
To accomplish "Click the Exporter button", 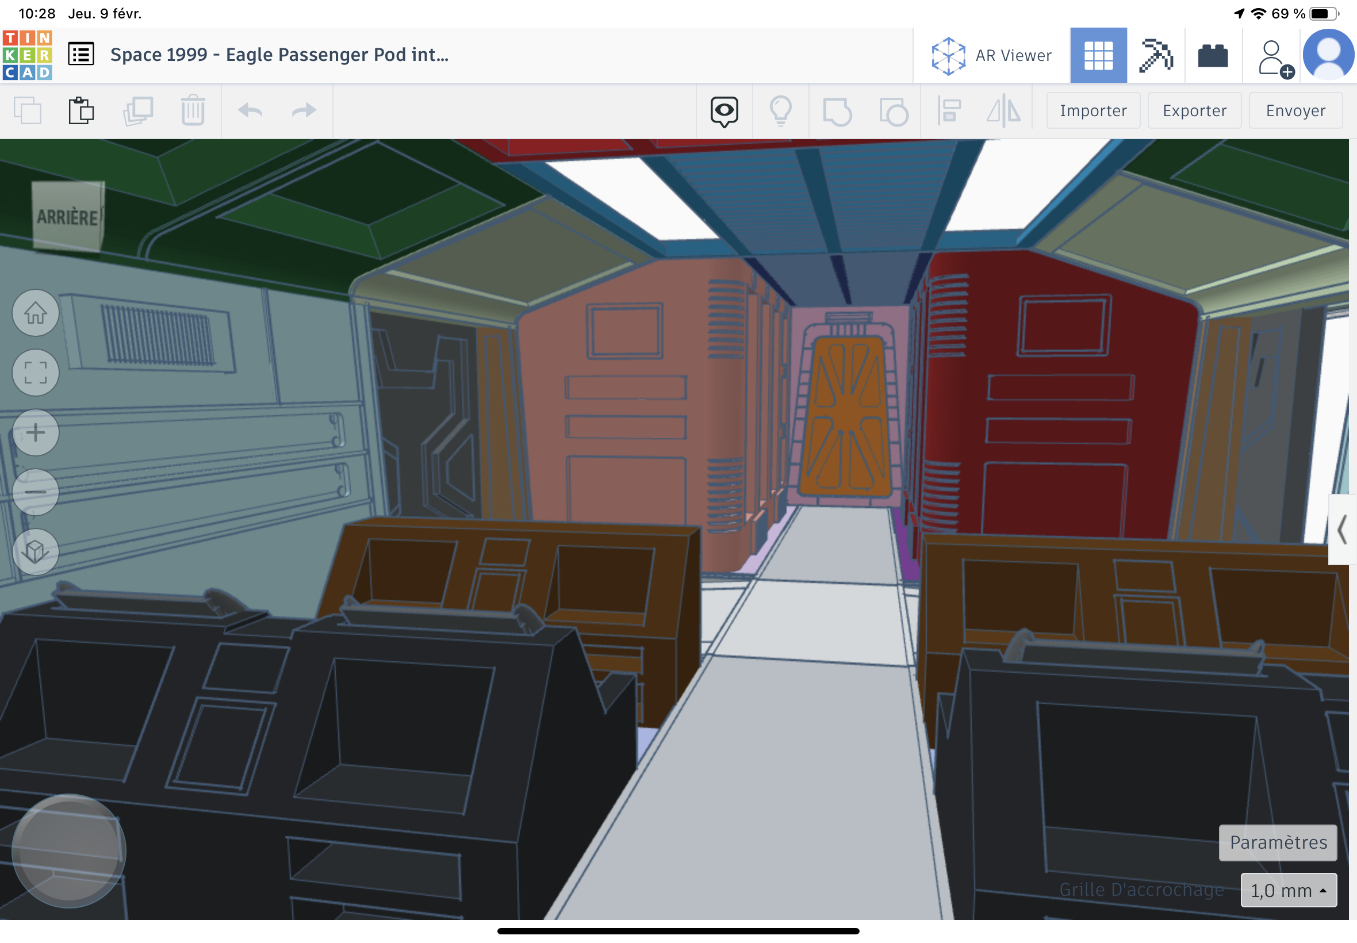I will coord(1194,110).
